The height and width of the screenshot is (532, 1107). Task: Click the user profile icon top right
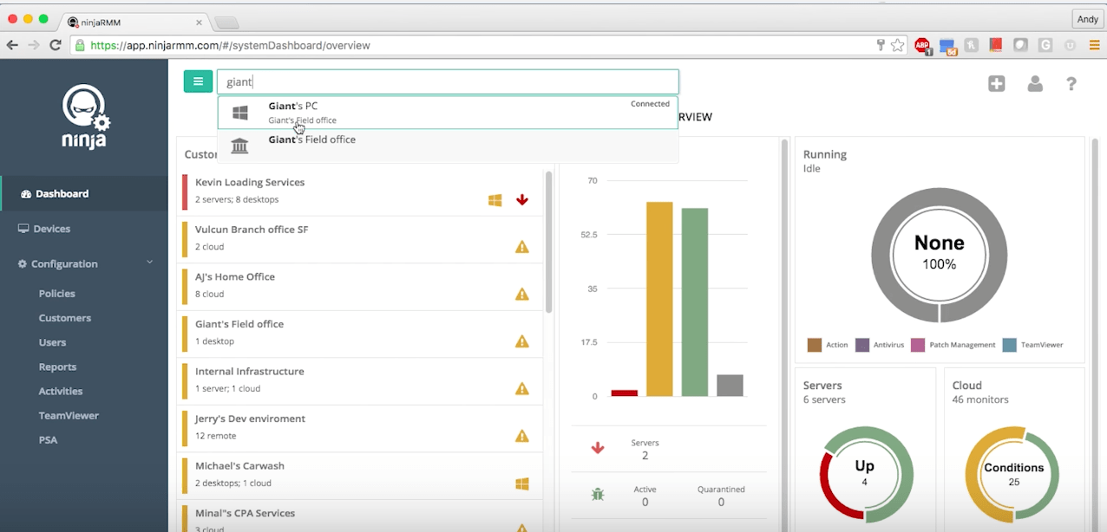coord(1035,84)
